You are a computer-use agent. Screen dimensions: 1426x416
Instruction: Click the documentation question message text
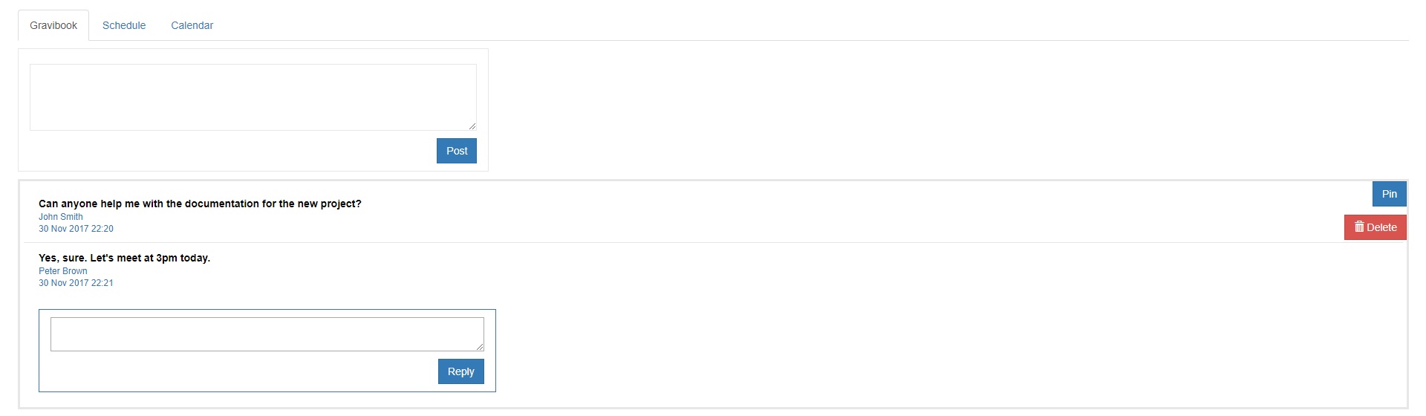pos(200,204)
